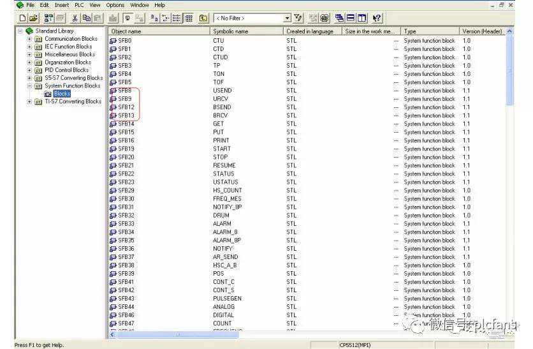This screenshot has width=533, height=349.
Task: Click the filter funnel icon beside No Filter
Action: [x=298, y=19]
